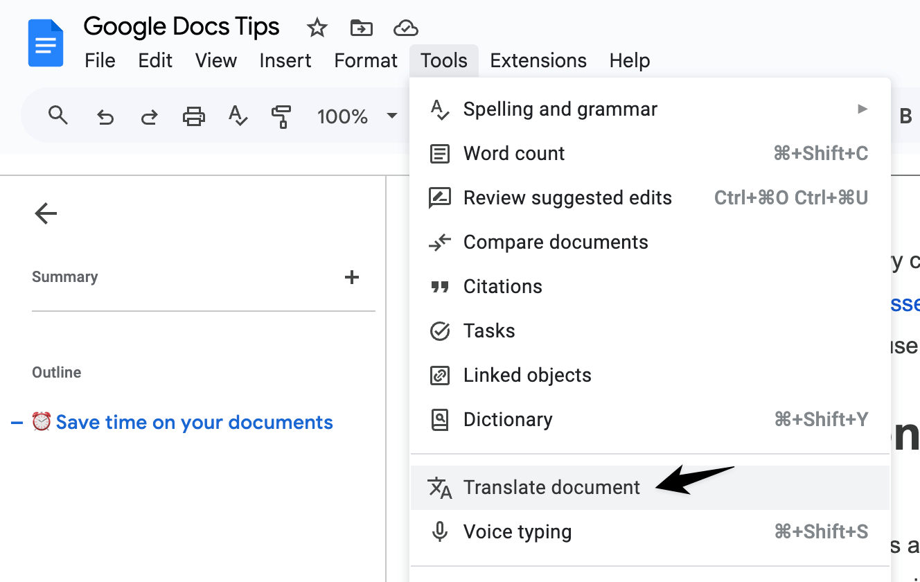920x582 pixels.
Task: Click the print icon in toolbar
Action: tap(194, 116)
